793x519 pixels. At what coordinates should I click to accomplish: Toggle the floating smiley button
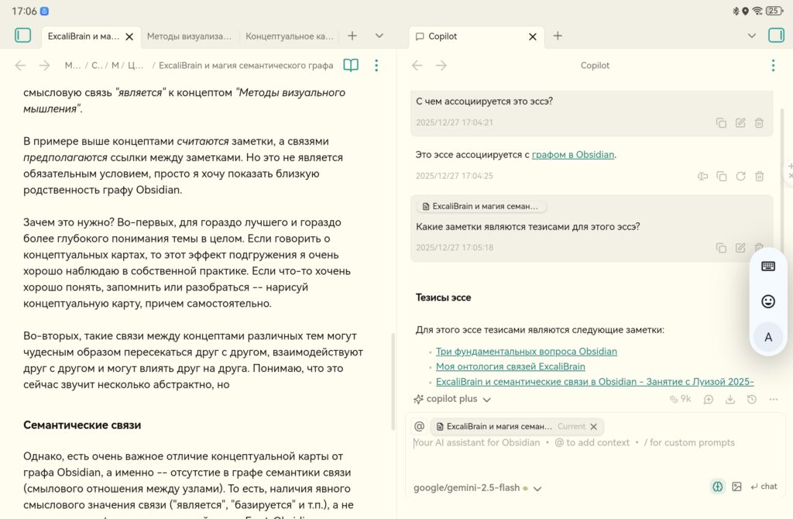click(767, 302)
